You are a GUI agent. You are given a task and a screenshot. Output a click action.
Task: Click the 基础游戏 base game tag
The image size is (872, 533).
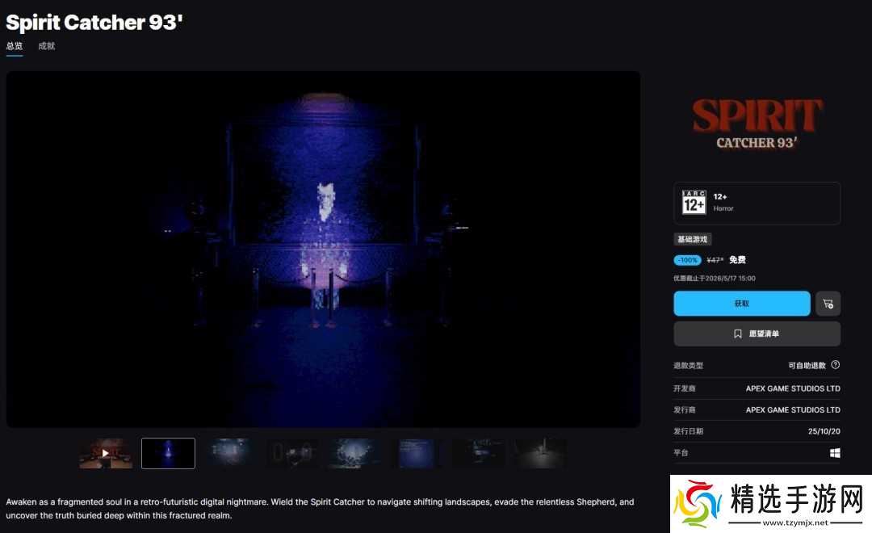pyautogui.click(x=693, y=239)
